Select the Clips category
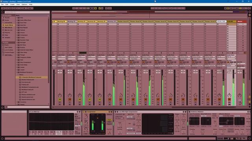The height and width of the screenshot is (141, 252). coord(6,35)
